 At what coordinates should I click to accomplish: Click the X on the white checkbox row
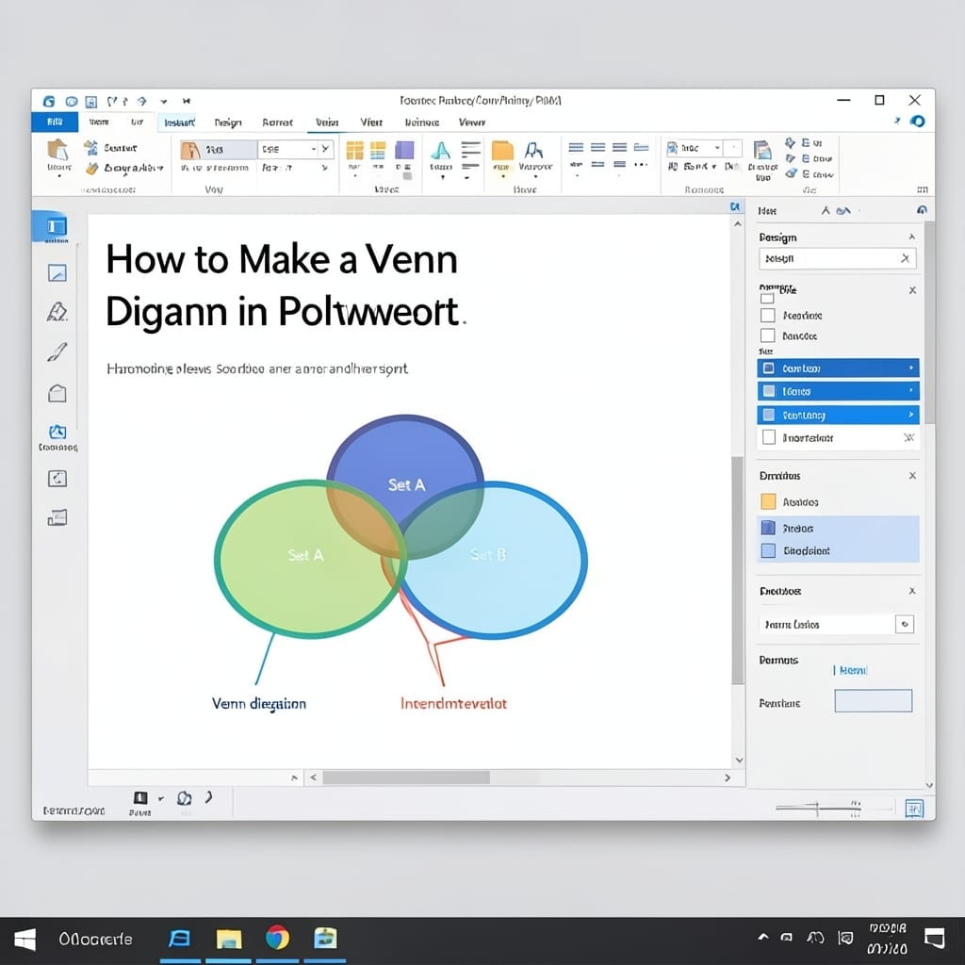908,437
